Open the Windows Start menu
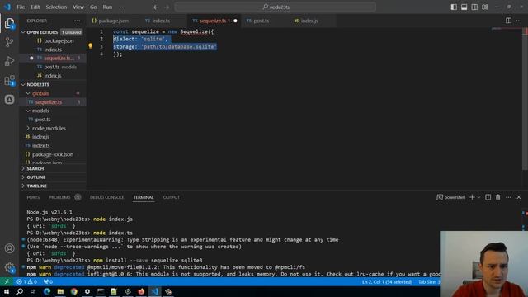Screen dimensions: 528x297 (x=7, y=291)
